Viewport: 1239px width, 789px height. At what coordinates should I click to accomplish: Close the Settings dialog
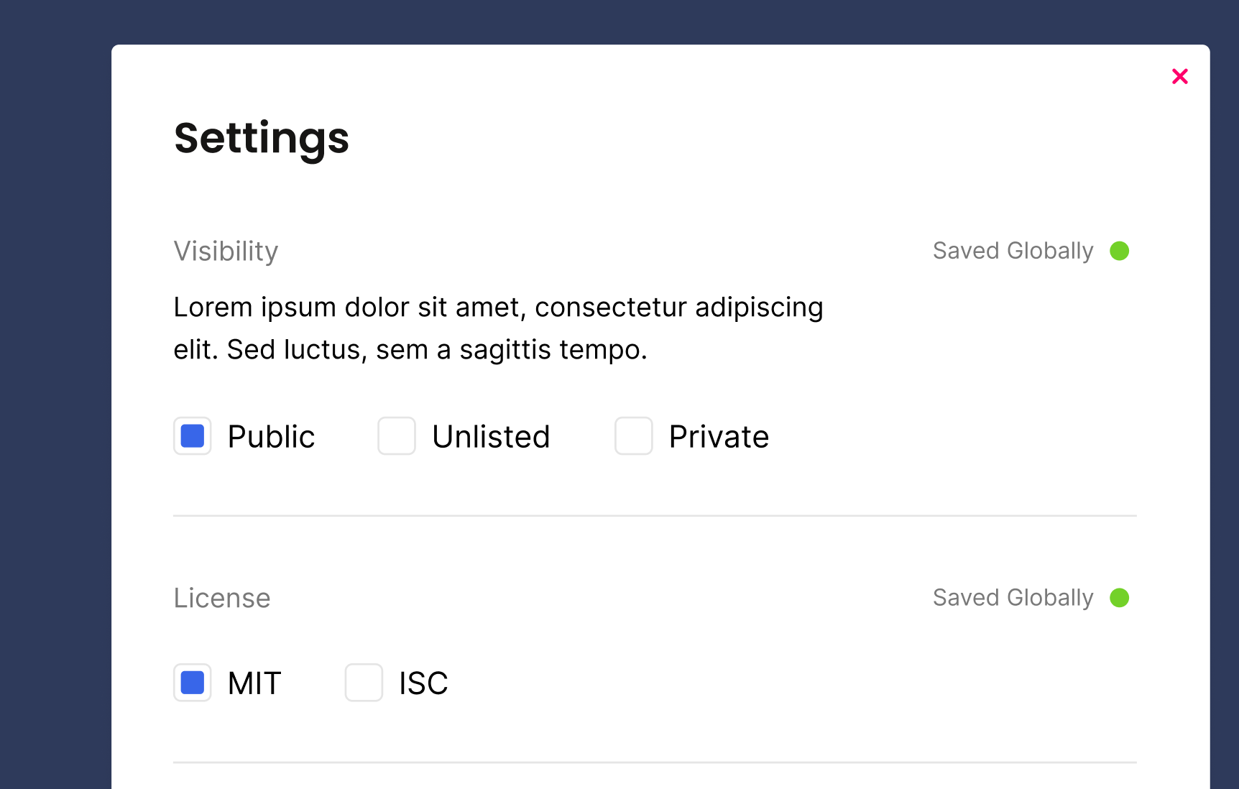[1179, 76]
